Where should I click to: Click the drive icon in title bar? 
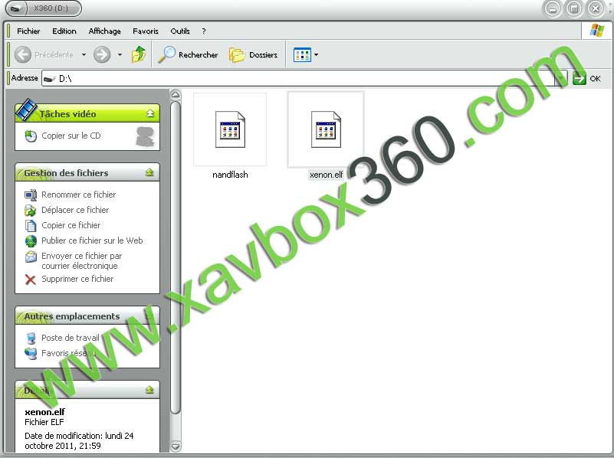pos(16,8)
